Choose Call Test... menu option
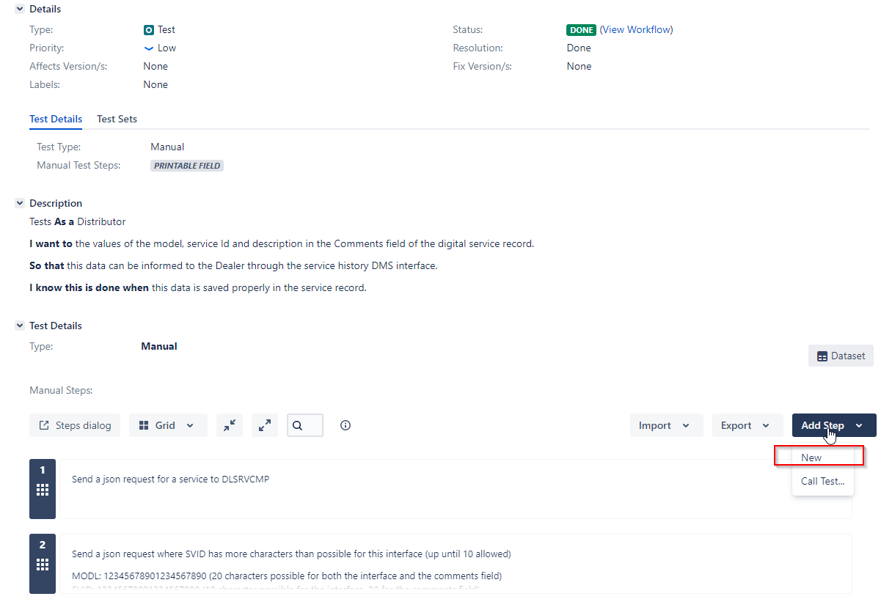 click(822, 482)
